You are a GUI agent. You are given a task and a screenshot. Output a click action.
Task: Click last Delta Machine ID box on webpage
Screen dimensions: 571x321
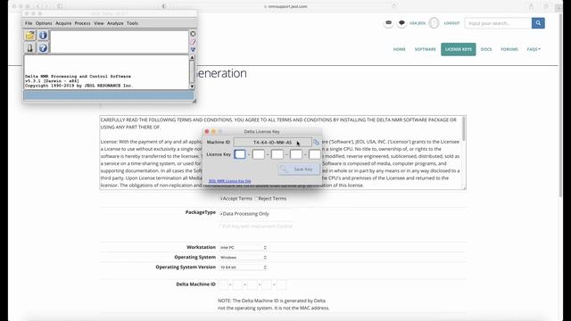point(282,284)
